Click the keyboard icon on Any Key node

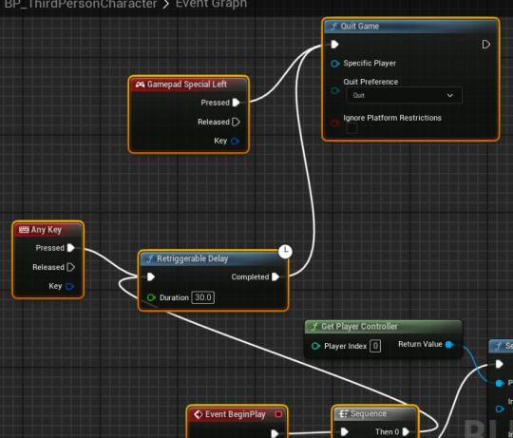(x=24, y=229)
